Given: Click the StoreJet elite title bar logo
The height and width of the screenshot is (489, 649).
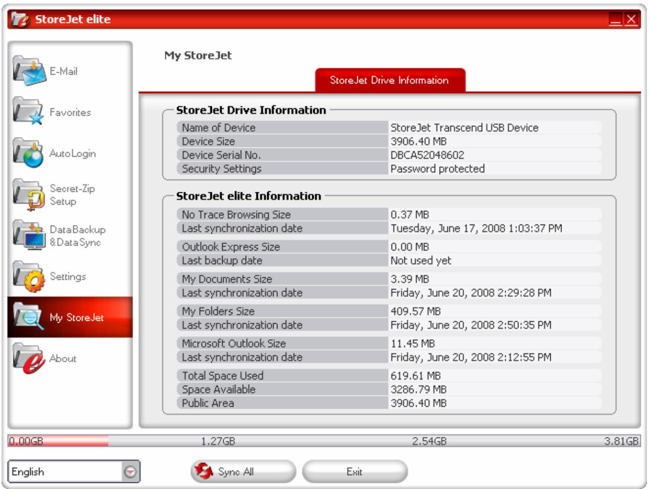Looking at the screenshot, I should 20,20.
